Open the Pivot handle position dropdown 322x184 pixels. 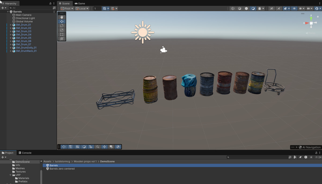pyautogui.click(x=67, y=9)
